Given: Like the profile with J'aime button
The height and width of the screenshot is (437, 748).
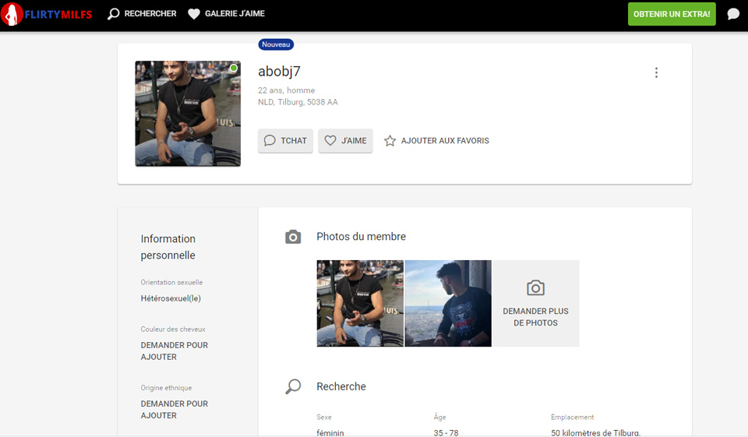Looking at the screenshot, I should pos(345,141).
